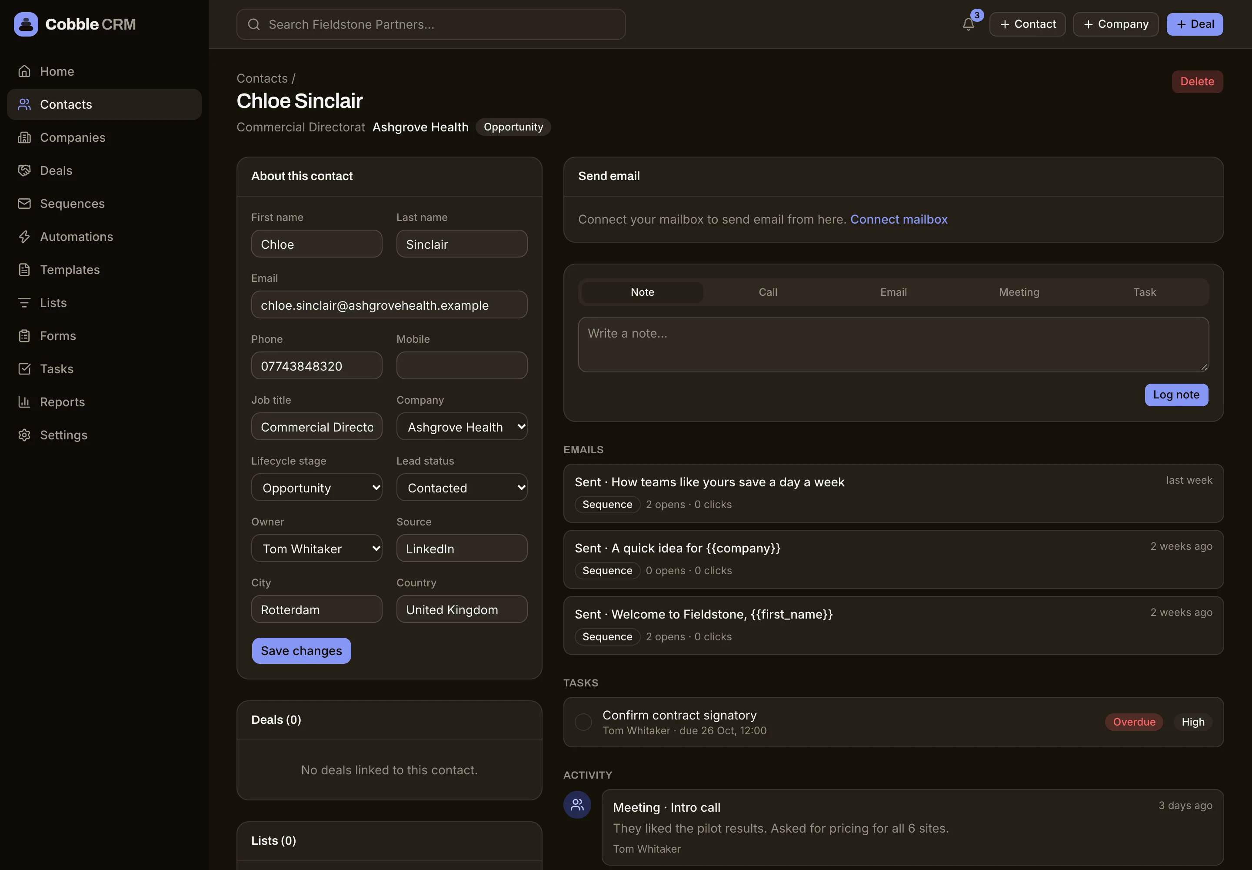Viewport: 1252px width, 870px height.
Task: Click the Templates document icon
Action: [x=24, y=270]
